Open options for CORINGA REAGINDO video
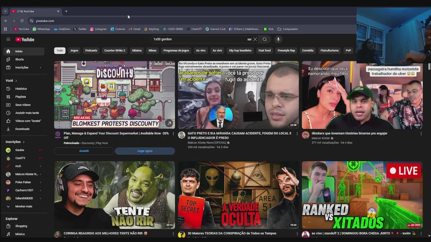Screen dimensions: 431x242 tap(173, 234)
